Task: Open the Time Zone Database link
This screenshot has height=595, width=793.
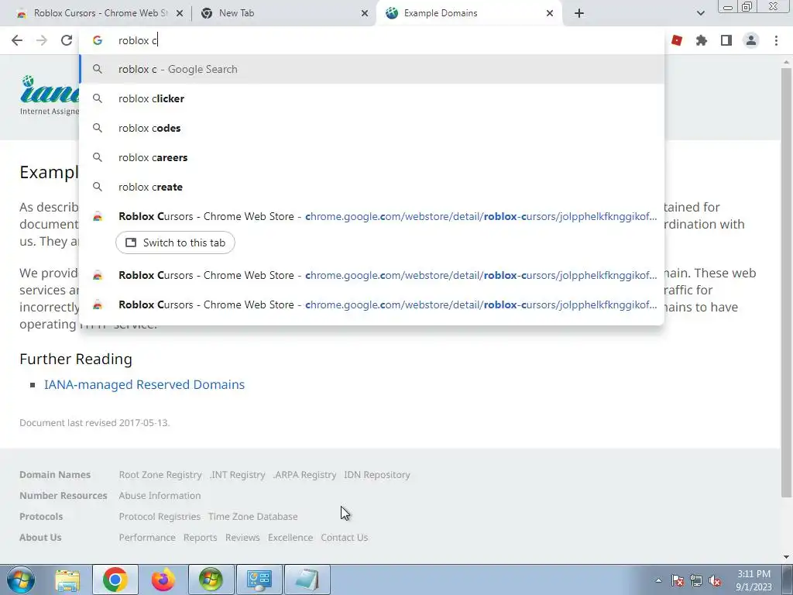Action: coord(253,517)
